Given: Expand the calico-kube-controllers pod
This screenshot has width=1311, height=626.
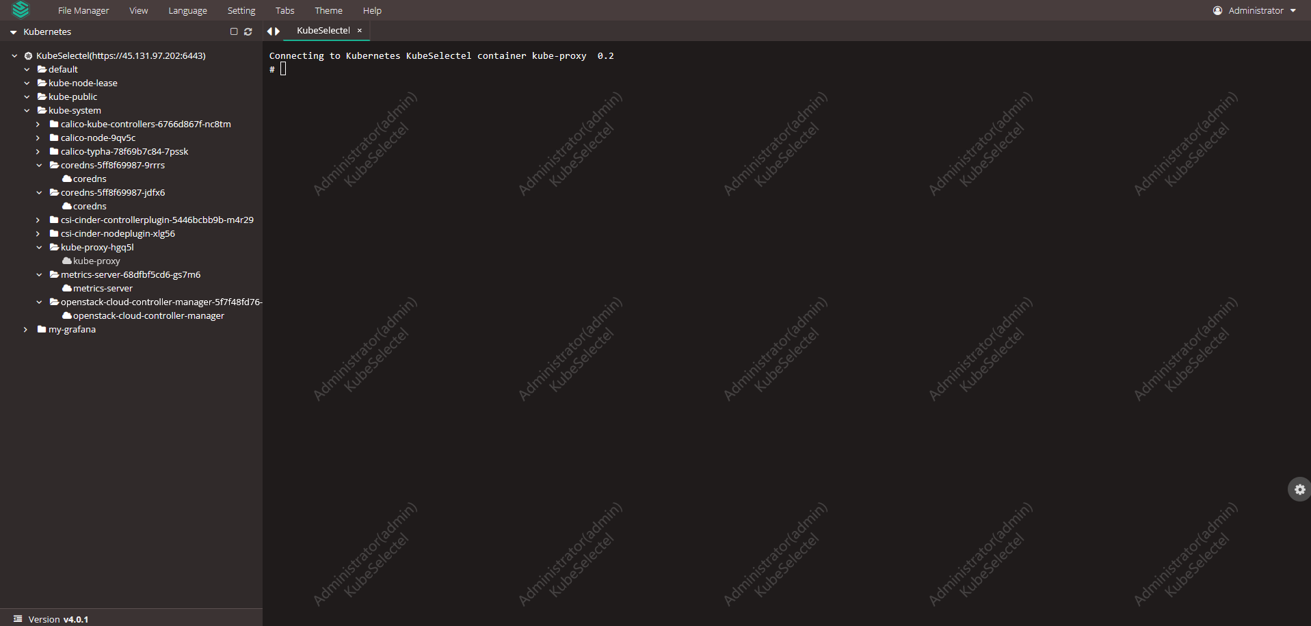Looking at the screenshot, I should tap(38, 125).
